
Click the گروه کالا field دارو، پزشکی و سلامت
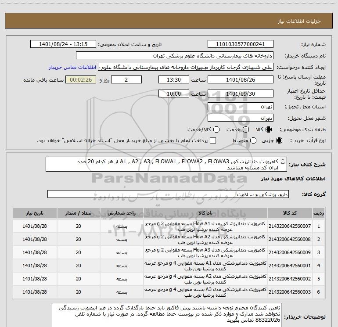coord(168,194)
